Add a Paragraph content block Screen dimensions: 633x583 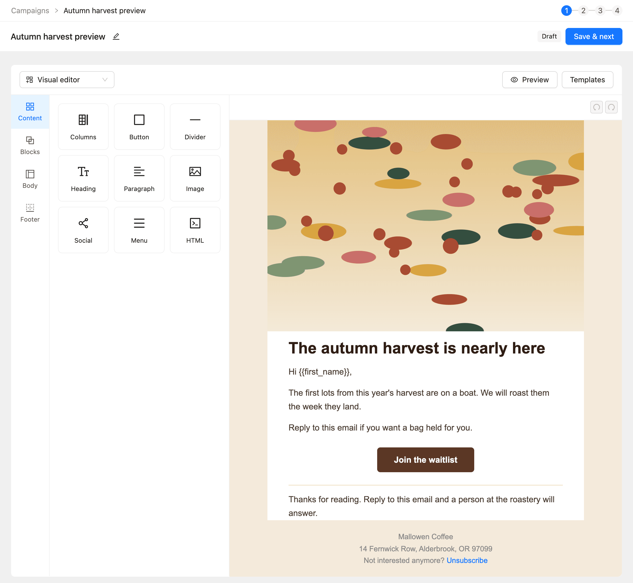coord(139,178)
